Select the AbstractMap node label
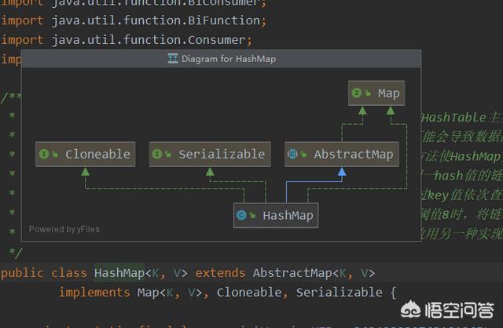 353,155
